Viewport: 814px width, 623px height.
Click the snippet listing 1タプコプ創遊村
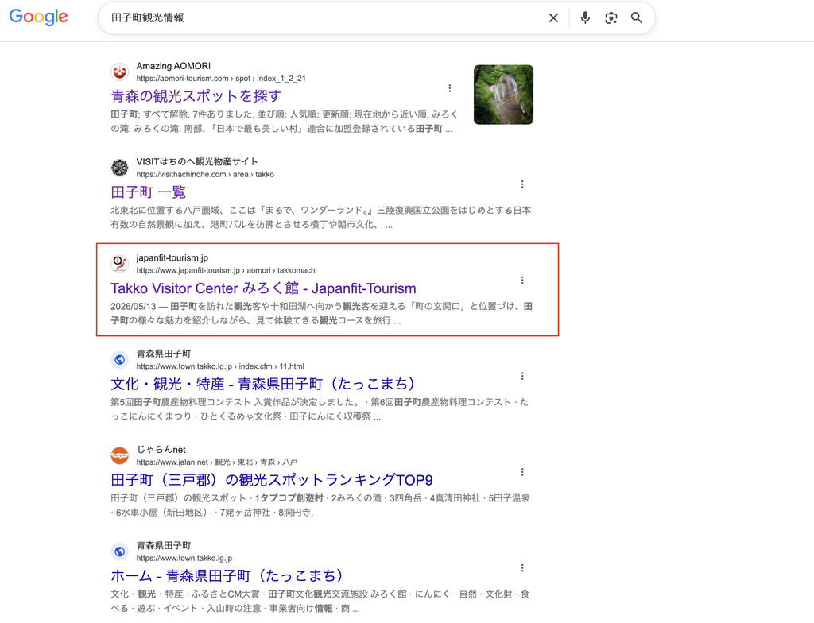320,505
